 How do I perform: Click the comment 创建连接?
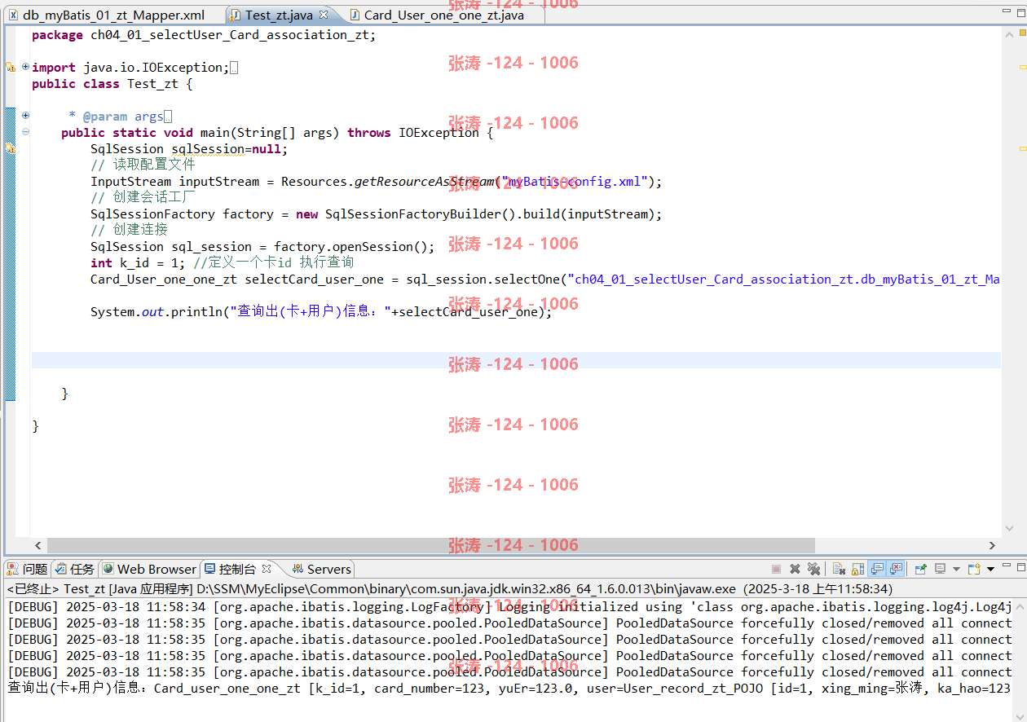tap(129, 230)
